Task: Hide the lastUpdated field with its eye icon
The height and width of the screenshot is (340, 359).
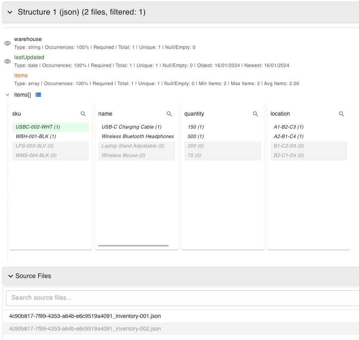Action: click(7, 61)
